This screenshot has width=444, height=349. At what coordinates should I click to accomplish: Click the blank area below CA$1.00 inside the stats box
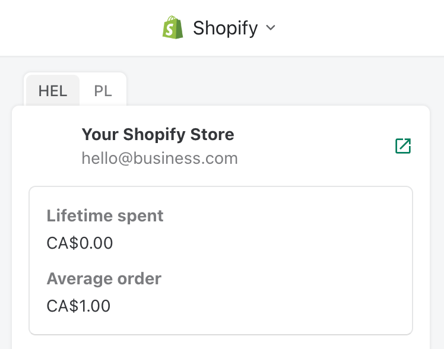pos(220,325)
